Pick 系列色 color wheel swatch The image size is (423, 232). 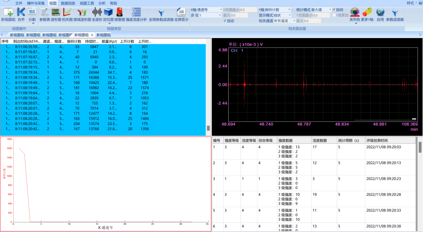(355, 12)
